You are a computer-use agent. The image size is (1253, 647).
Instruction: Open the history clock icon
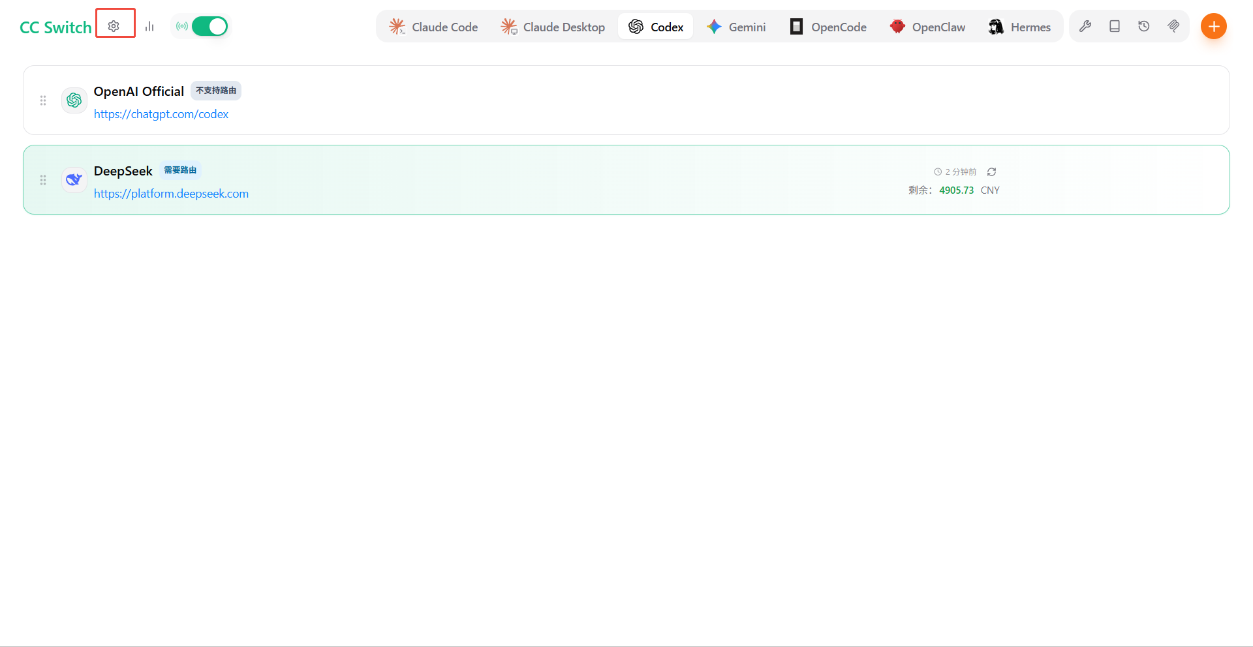click(1144, 26)
